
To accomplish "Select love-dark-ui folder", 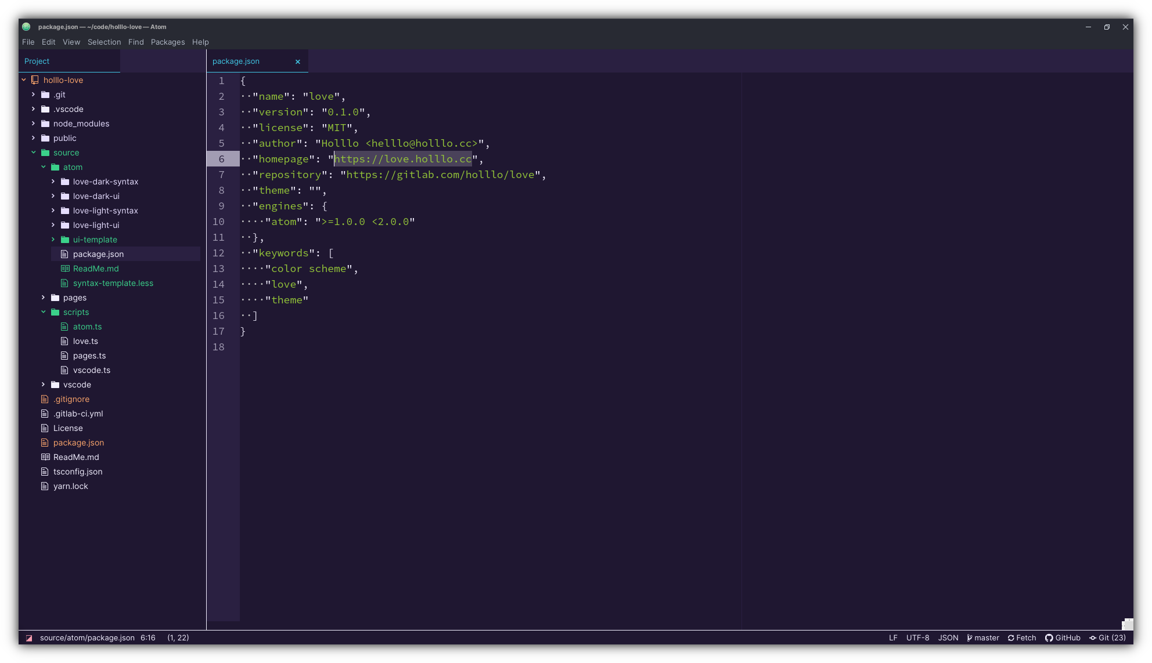I will point(96,196).
